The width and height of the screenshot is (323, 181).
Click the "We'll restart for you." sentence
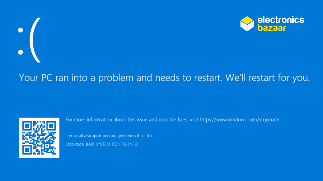(x=268, y=78)
